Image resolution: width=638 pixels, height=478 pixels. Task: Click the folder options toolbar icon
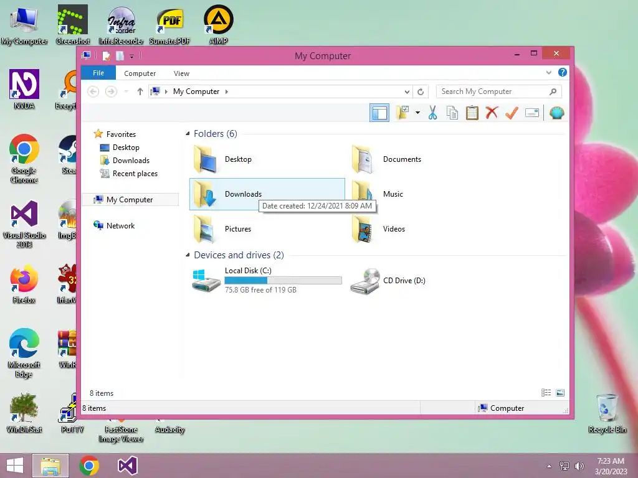point(403,113)
